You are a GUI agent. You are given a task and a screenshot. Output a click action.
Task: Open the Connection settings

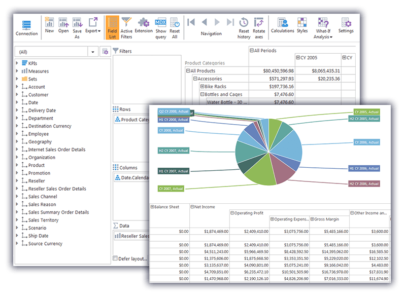pyautogui.click(x=26, y=28)
